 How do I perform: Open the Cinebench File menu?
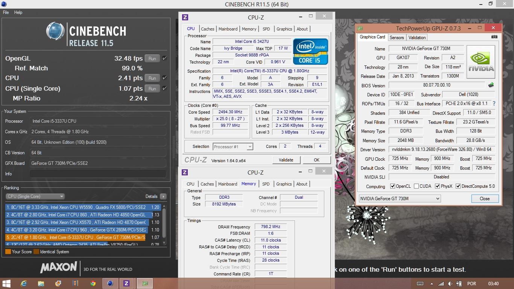pyautogui.click(x=6, y=12)
